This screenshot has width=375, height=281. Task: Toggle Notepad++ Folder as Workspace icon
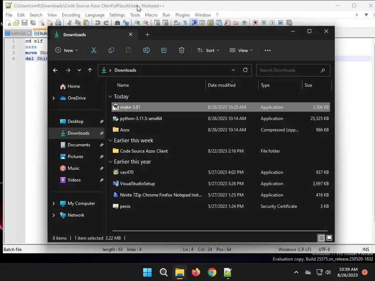236,23
